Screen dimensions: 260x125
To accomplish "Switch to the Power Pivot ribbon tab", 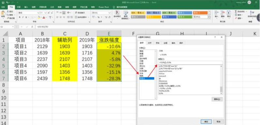I will pos(104,7).
